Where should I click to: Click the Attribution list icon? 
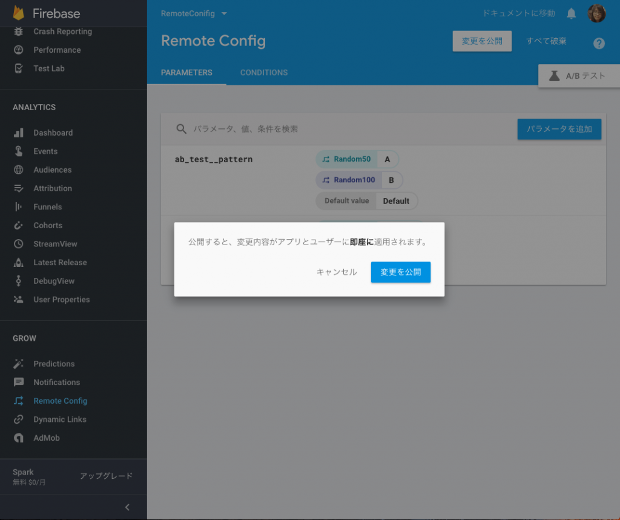click(x=19, y=188)
